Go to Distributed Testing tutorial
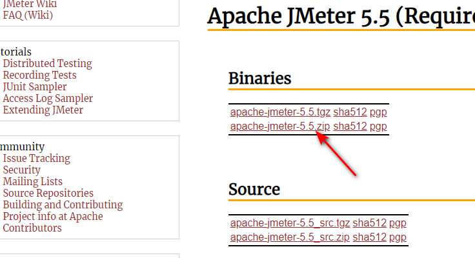475x258 pixels. [48, 64]
